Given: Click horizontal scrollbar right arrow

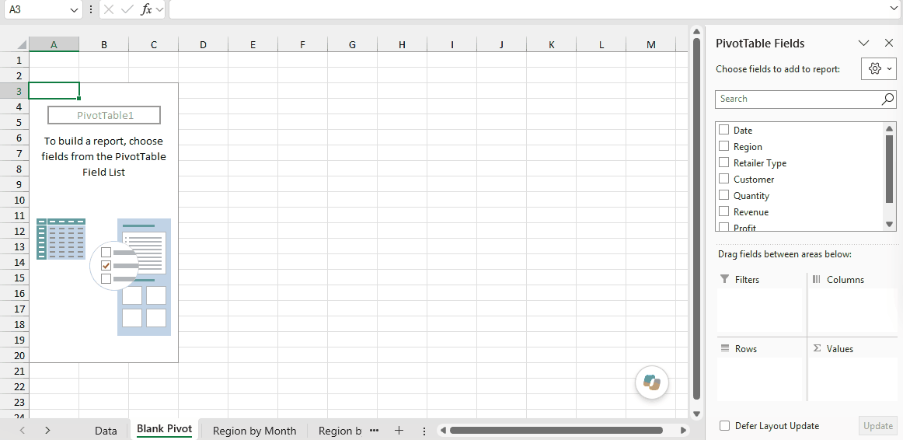Looking at the screenshot, I should (x=683, y=430).
